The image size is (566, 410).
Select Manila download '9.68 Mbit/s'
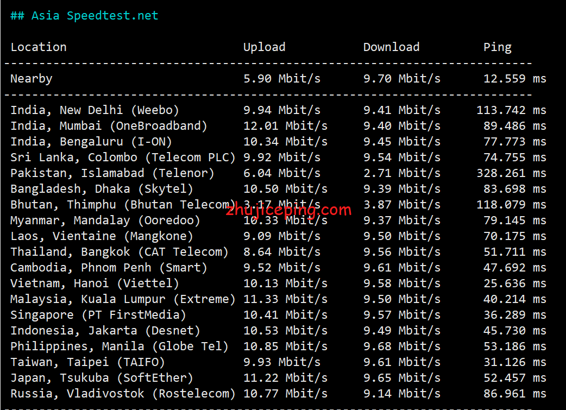coord(402,346)
